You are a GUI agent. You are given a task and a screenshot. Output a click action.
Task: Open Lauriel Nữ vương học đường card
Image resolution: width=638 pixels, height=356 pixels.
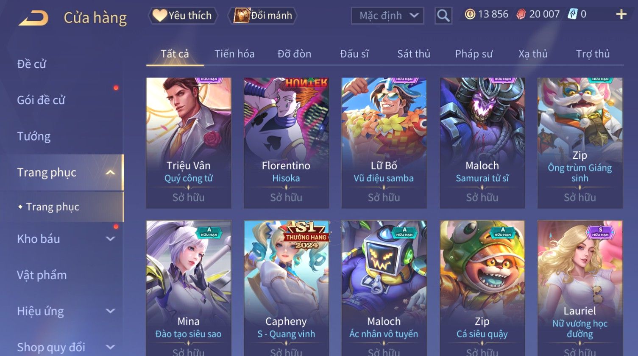[x=580, y=288]
